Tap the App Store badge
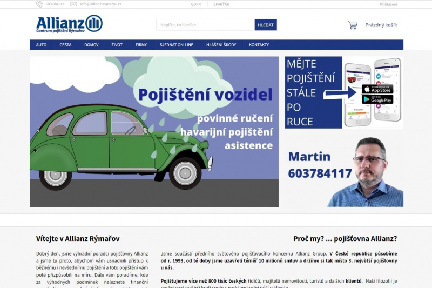This screenshot has height=288, width=432. click(377, 89)
